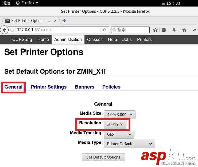Viewport: 198px width, 167px height.
Task: Switch to the Banners tab
Action: (85, 87)
